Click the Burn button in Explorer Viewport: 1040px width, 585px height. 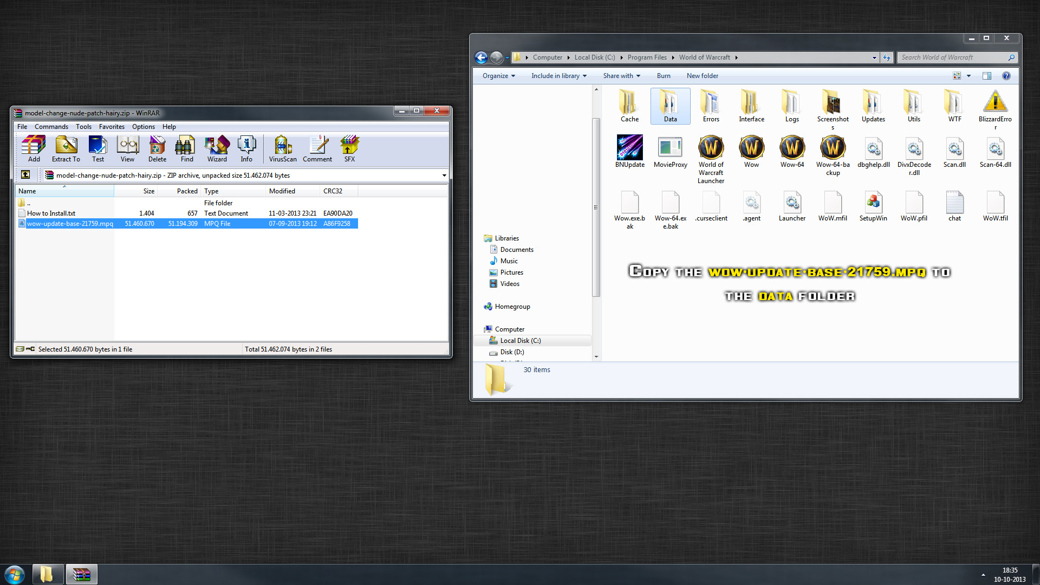click(664, 76)
